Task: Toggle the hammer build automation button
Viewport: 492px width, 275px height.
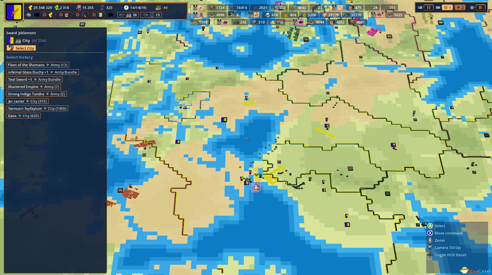Action: coord(80,15)
